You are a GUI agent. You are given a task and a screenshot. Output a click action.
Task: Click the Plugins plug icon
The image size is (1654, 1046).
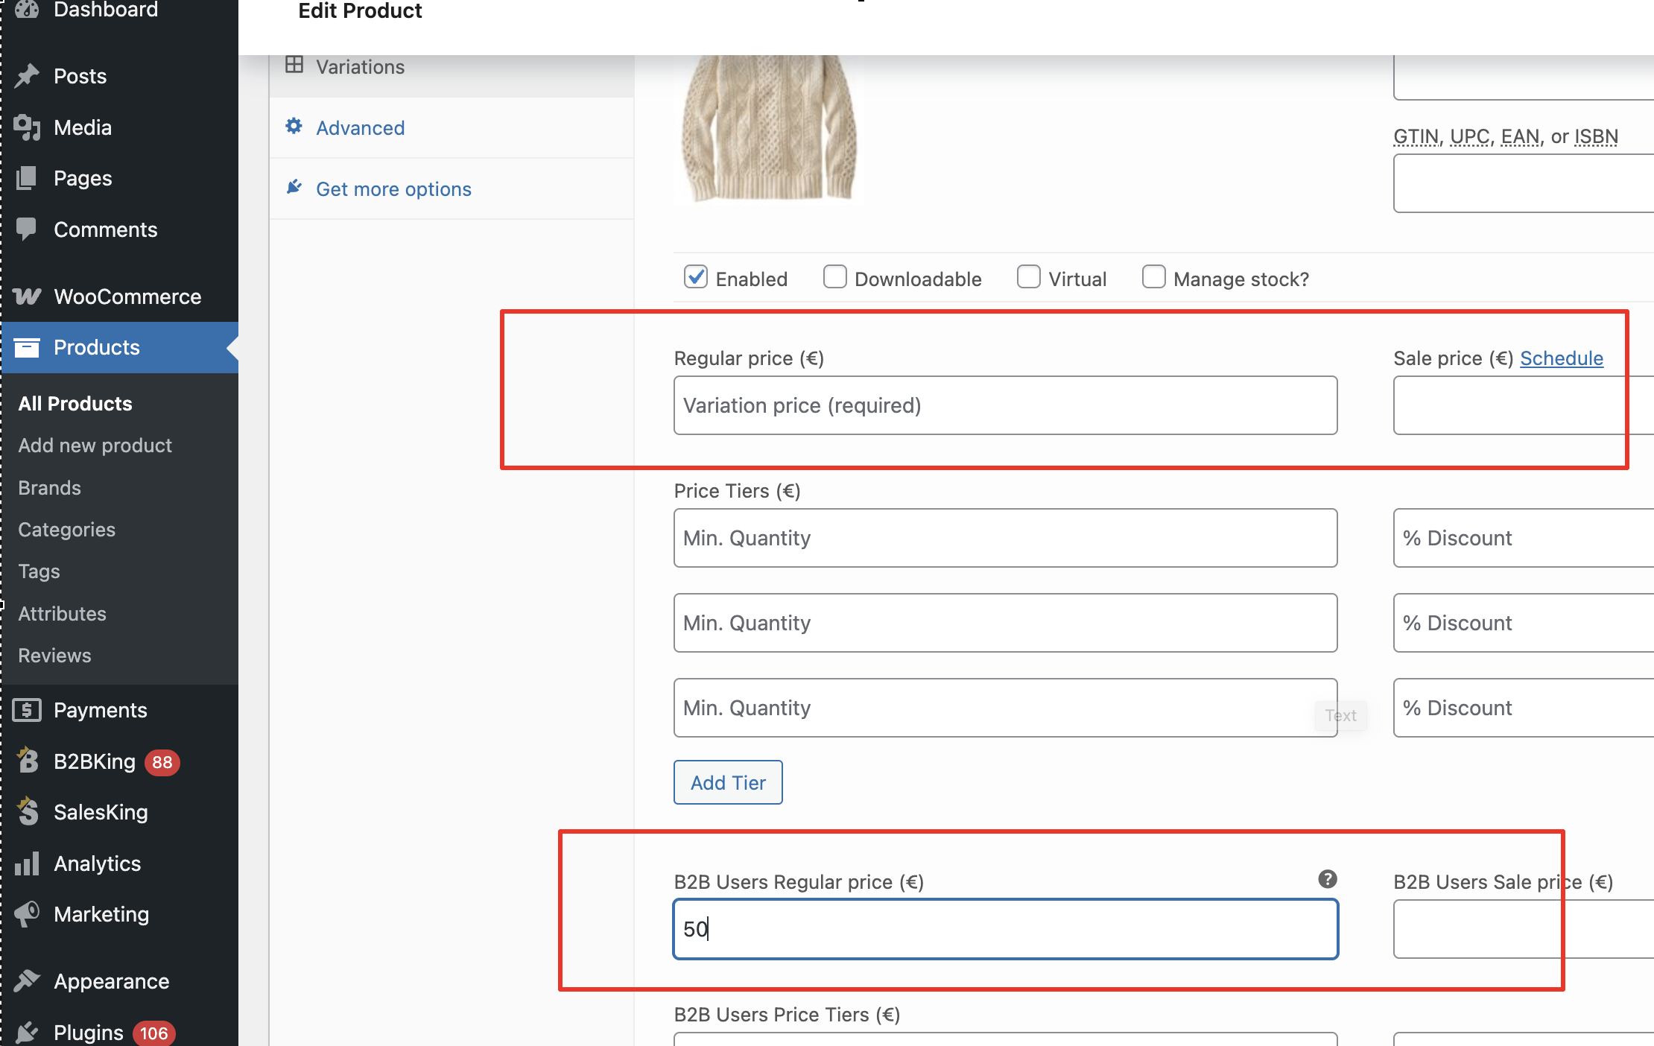click(x=28, y=1032)
